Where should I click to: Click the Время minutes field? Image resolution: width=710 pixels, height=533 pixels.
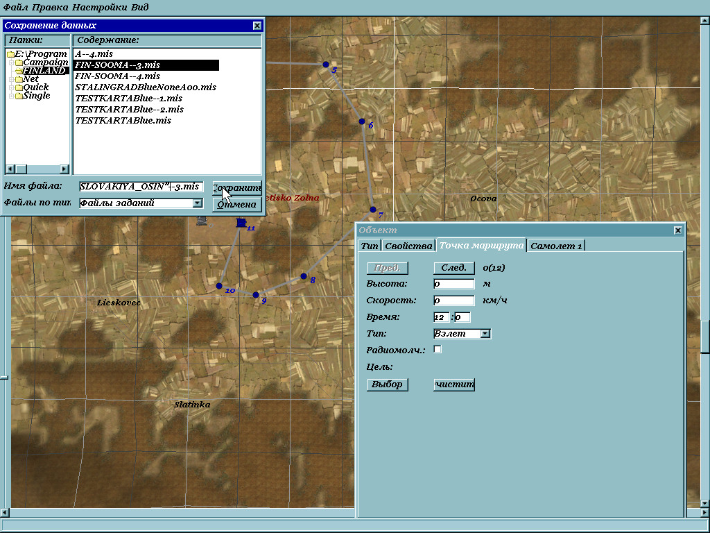[462, 316]
